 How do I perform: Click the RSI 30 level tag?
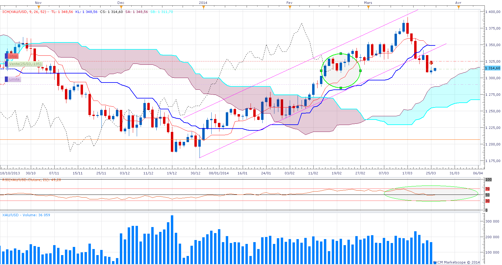tap(488, 201)
